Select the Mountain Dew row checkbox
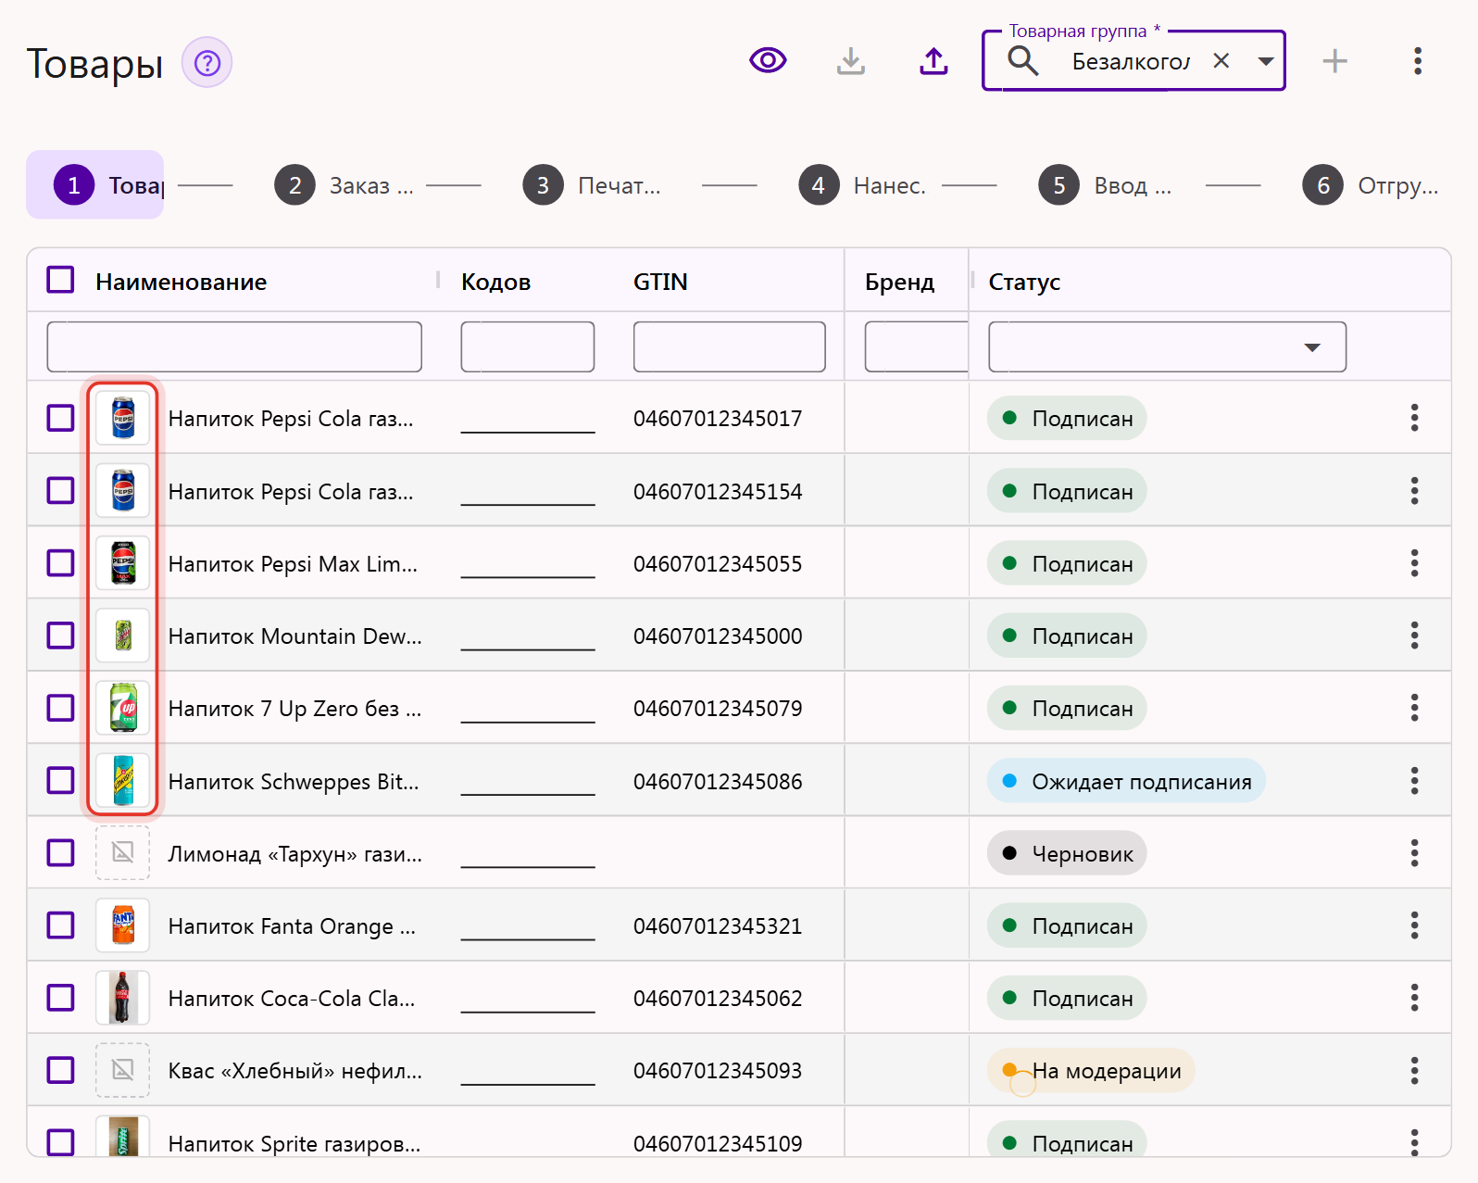1478x1183 pixels. pyautogui.click(x=61, y=636)
